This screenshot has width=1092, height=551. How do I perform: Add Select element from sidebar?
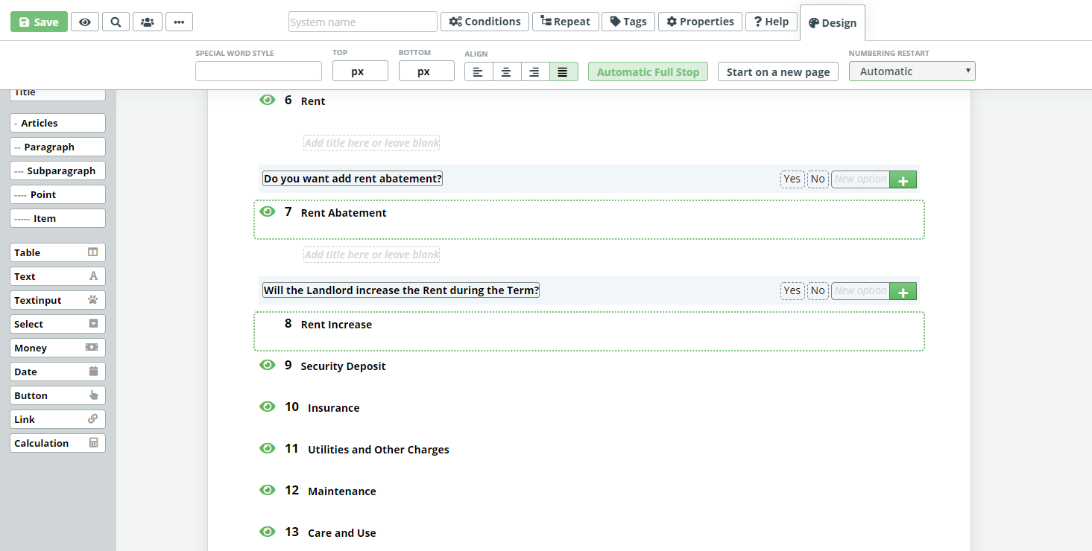57,324
